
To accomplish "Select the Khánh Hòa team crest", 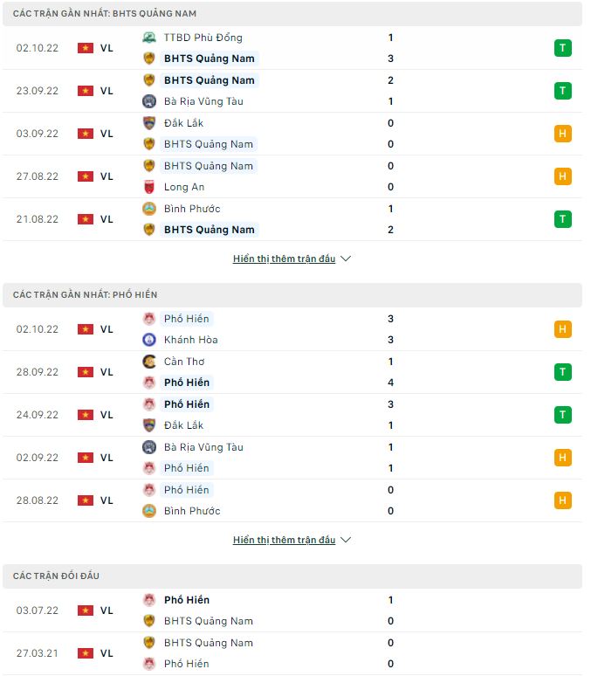I will 148,340.
